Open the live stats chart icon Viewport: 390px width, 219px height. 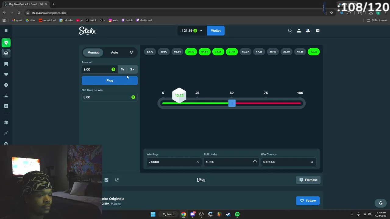(x=106, y=180)
